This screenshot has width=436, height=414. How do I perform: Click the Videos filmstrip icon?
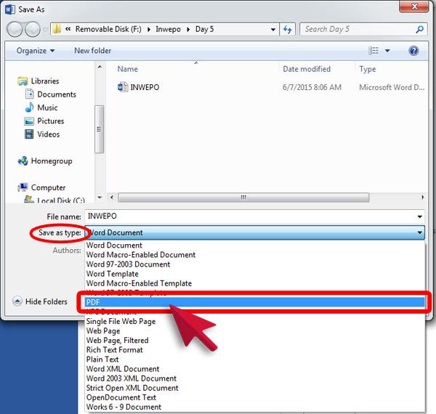(29, 134)
